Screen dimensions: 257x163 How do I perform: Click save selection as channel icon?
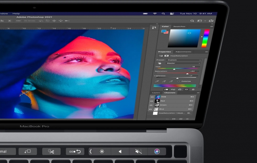tap(174, 119)
